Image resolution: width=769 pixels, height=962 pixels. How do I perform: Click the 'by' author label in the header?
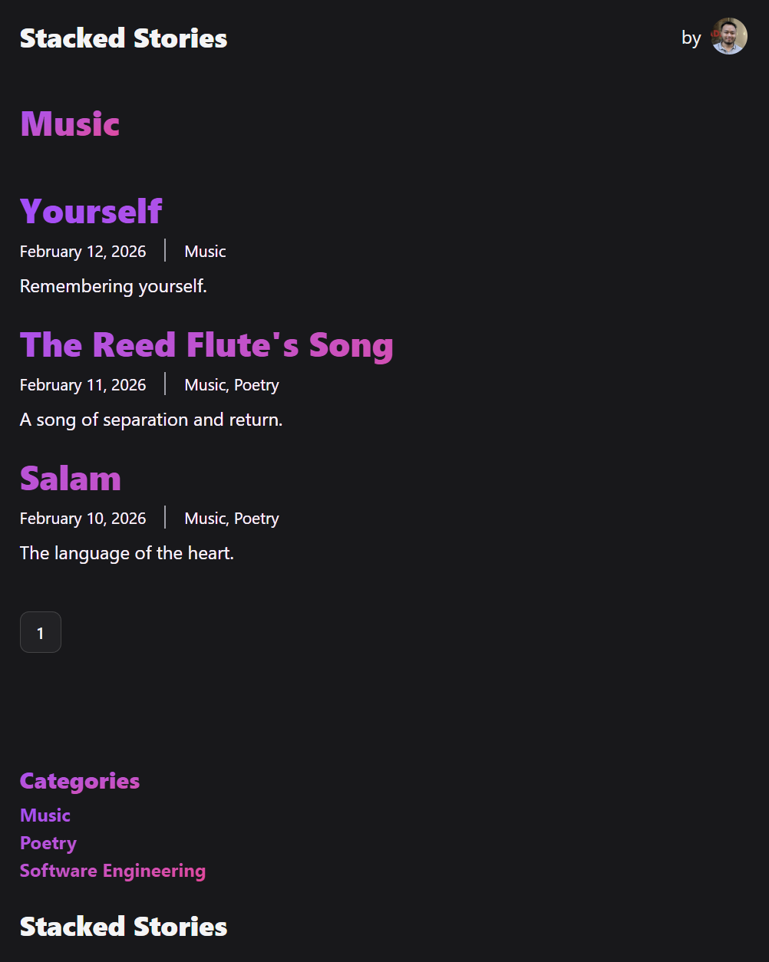tap(691, 37)
